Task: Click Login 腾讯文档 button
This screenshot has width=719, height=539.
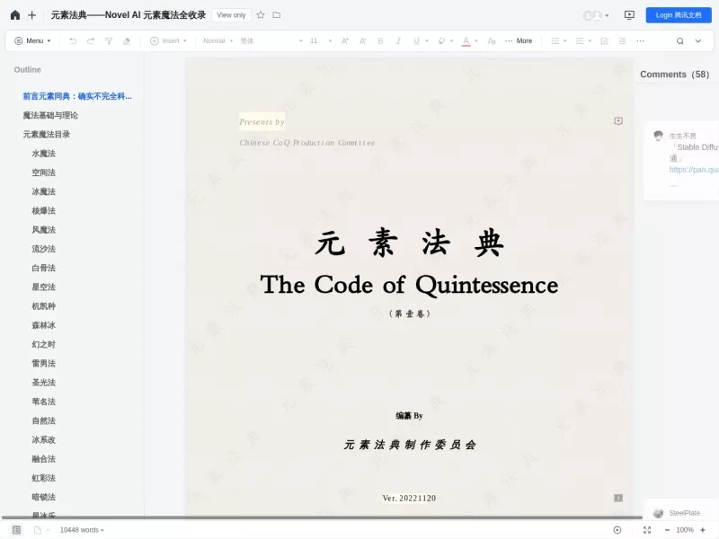Action: (679, 15)
